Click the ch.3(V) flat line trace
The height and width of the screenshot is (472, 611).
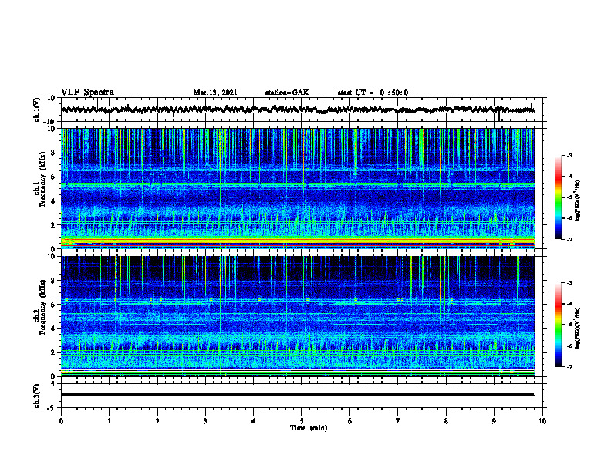pyautogui.click(x=298, y=395)
